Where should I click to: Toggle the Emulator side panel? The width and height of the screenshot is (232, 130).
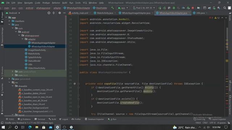230,86
